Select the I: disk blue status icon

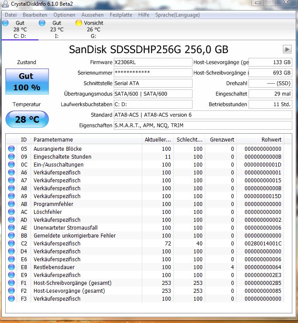click(42, 23)
